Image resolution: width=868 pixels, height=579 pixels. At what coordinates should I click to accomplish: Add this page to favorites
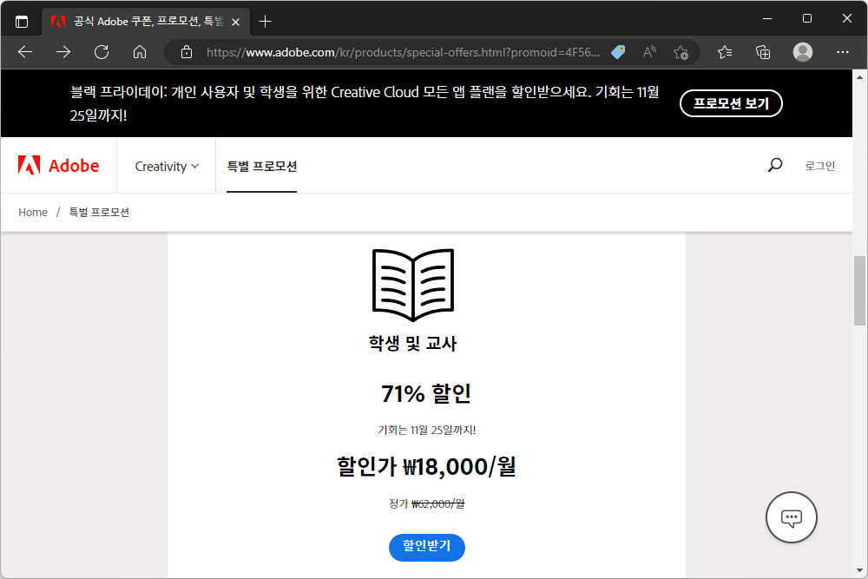coord(681,52)
